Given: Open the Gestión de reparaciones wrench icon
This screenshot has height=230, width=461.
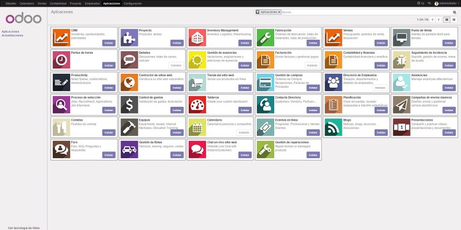Looking at the screenshot, I should (x=265, y=149).
